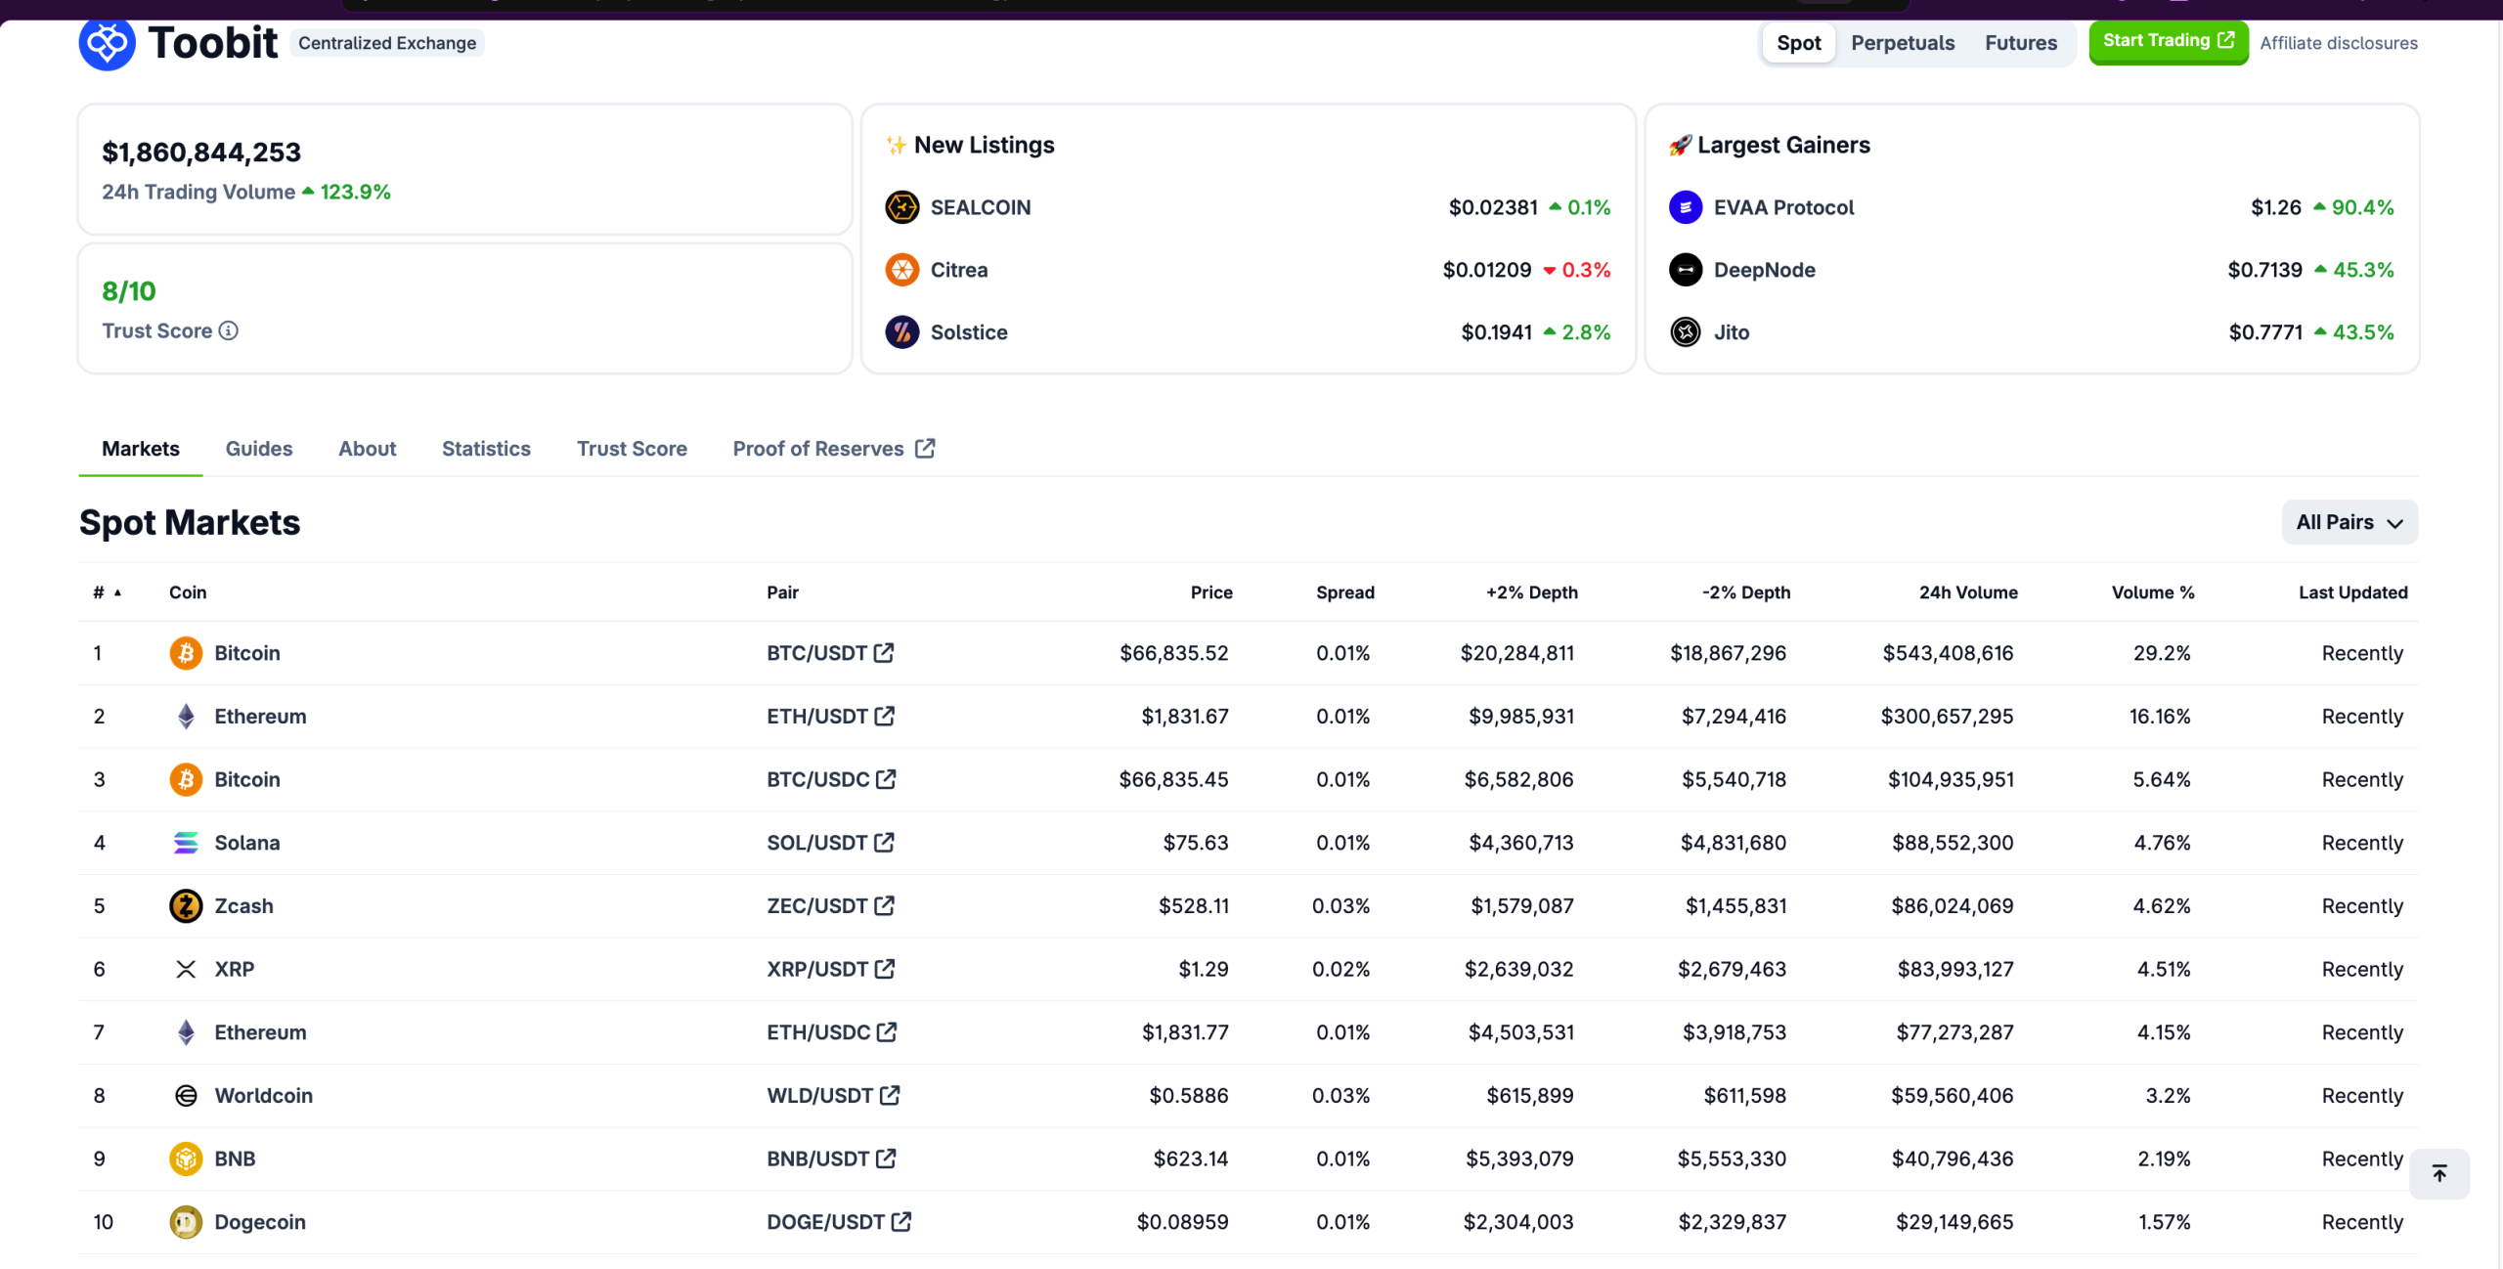The image size is (2503, 1269).
Task: Click the Price column header
Action: click(x=1211, y=592)
